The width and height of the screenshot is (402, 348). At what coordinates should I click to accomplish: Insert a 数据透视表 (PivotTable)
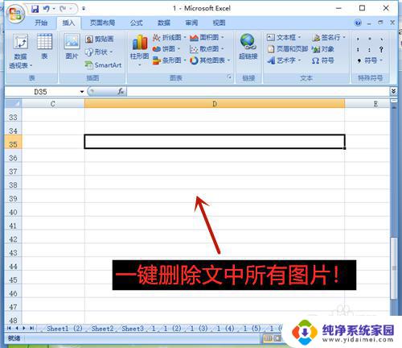click(20, 51)
